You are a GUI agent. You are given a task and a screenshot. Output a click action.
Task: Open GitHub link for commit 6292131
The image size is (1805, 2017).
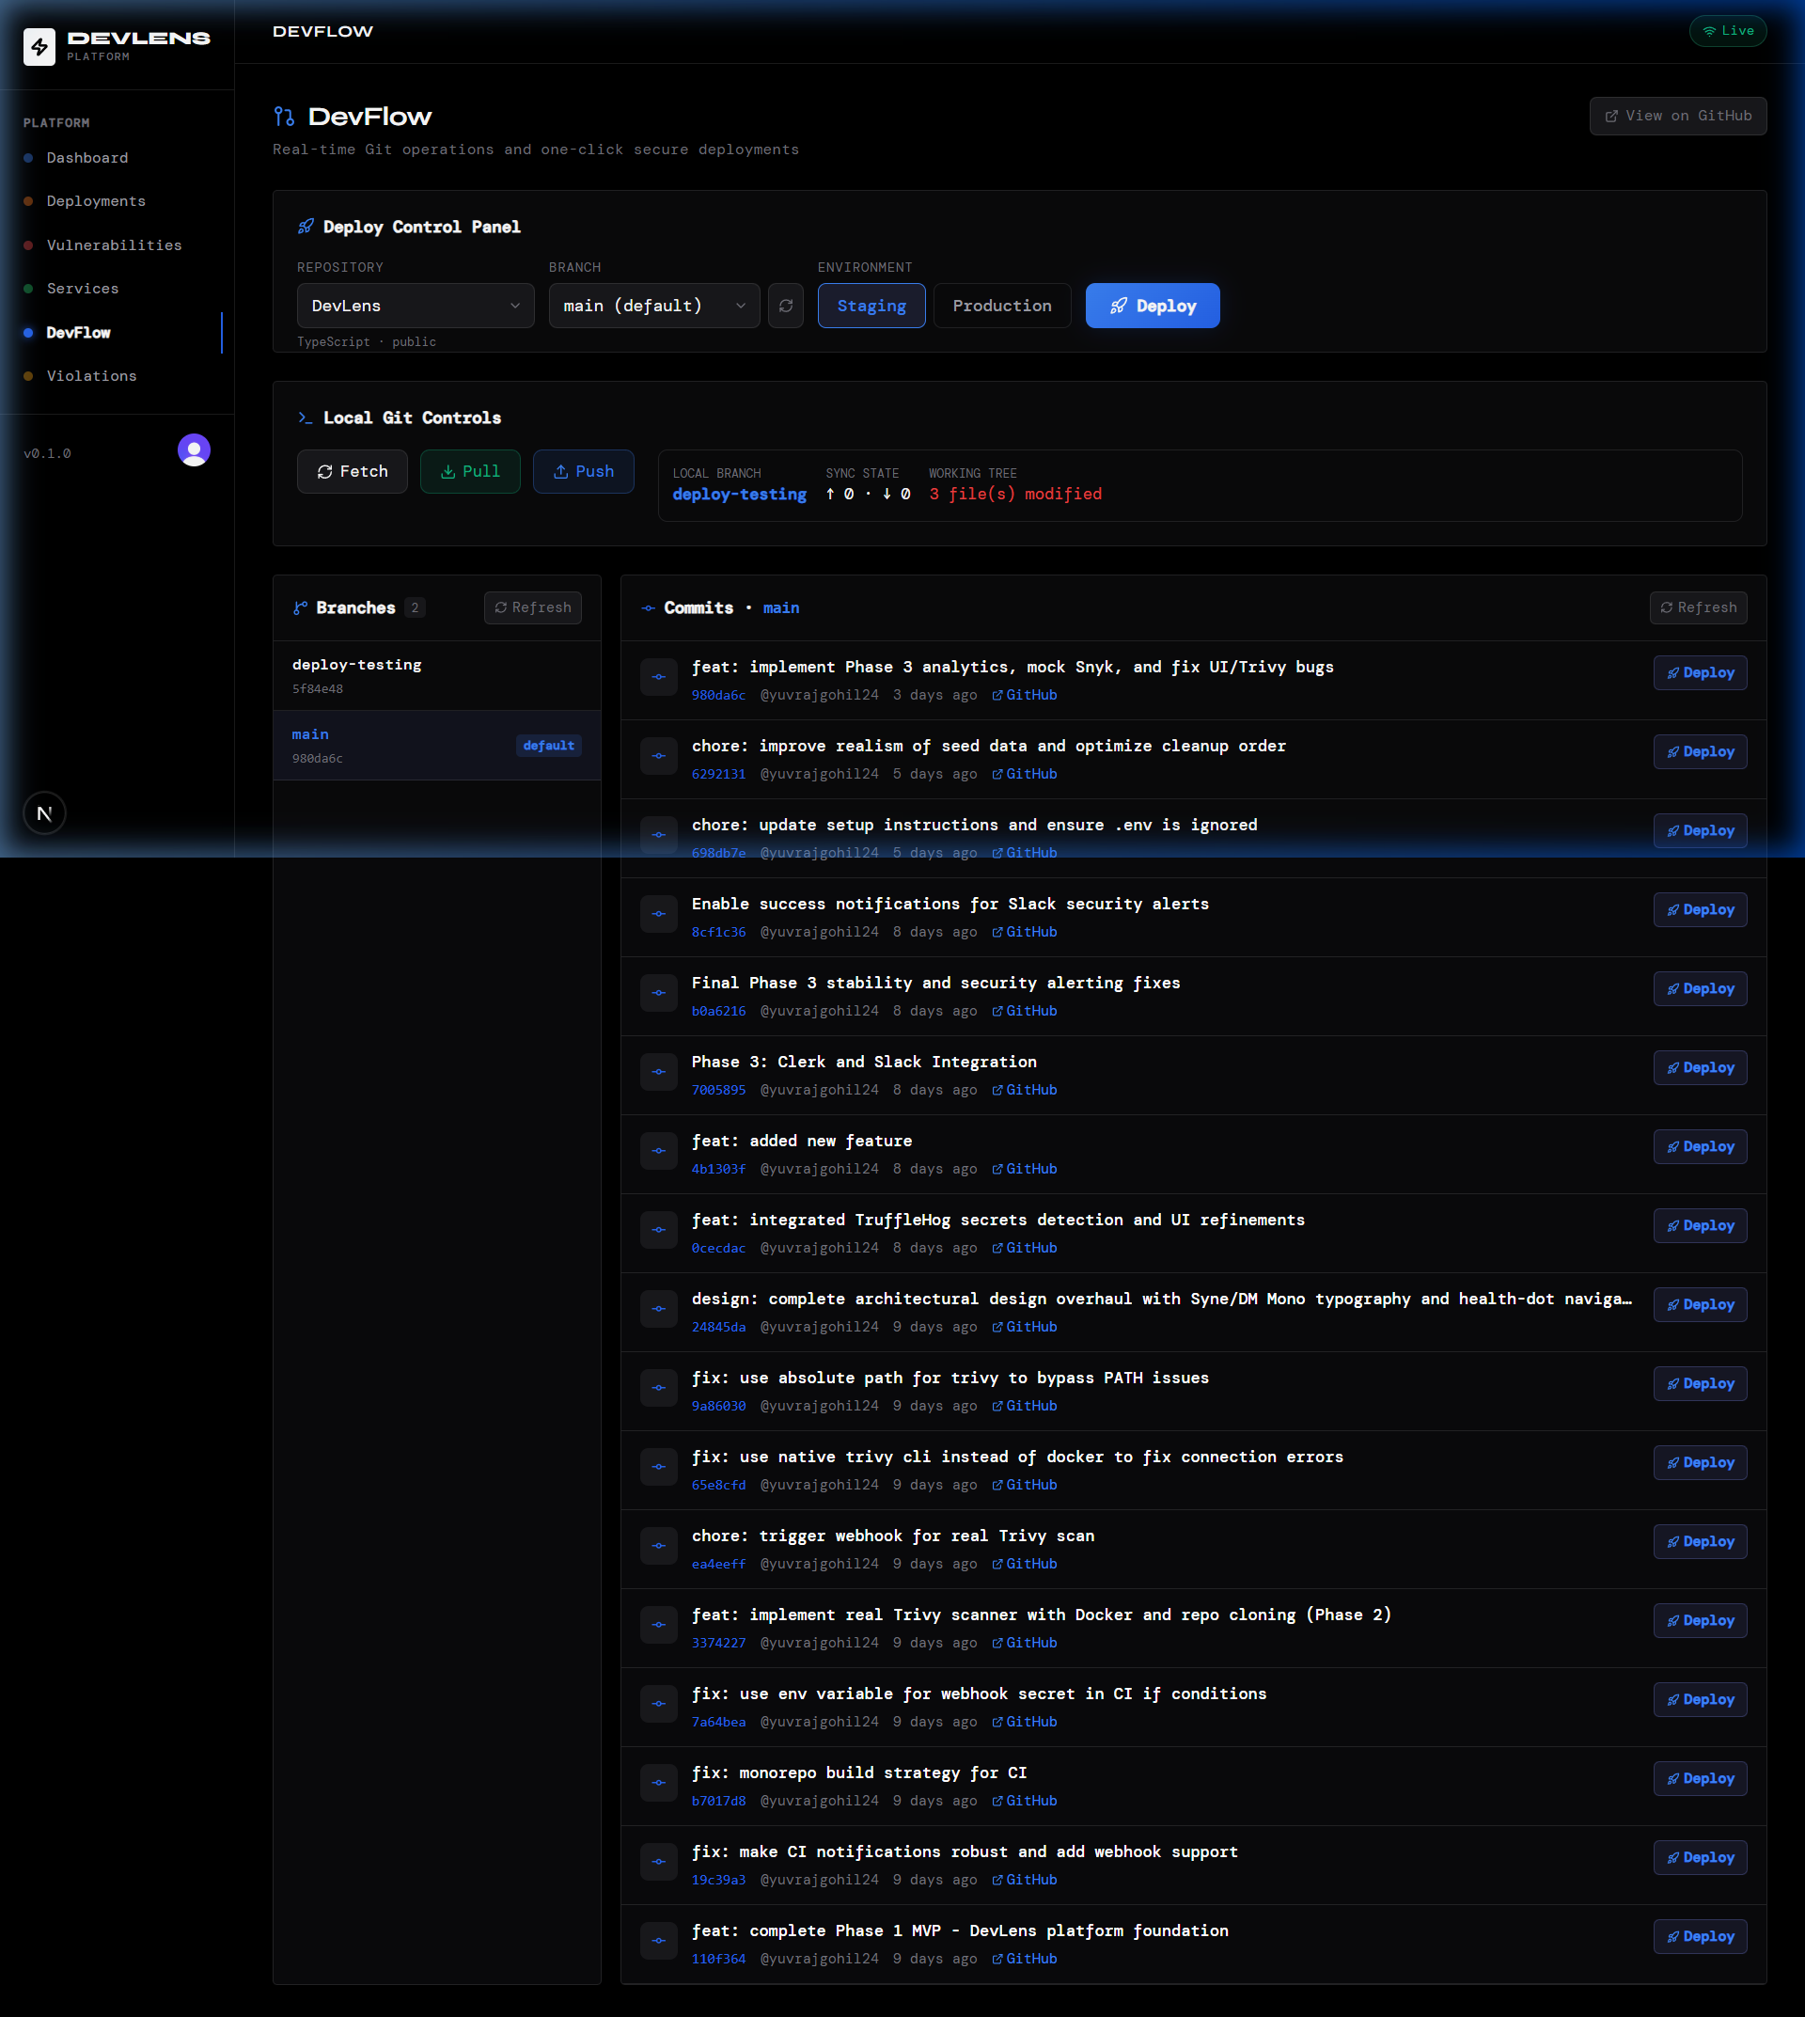click(x=1025, y=774)
